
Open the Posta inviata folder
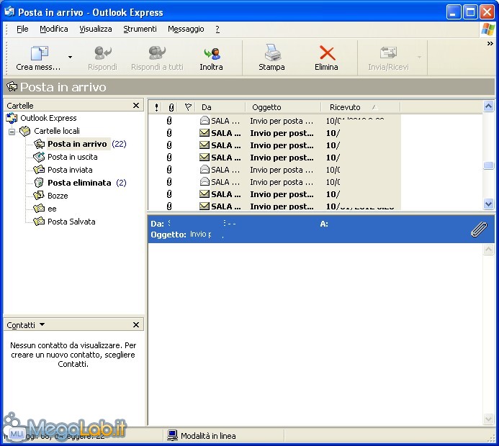70,170
